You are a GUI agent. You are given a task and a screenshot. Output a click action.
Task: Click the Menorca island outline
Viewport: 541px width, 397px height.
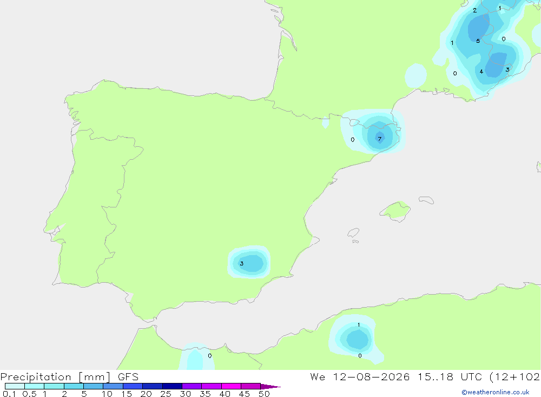click(x=426, y=200)
